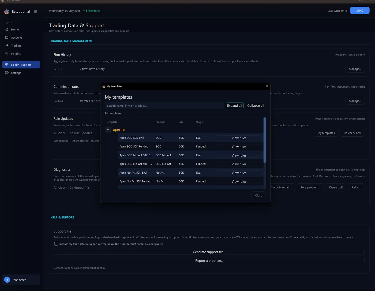The width and height of the screenshot is (375, 291).
Task: Click the SYNC button
Action: click(360, 10)
